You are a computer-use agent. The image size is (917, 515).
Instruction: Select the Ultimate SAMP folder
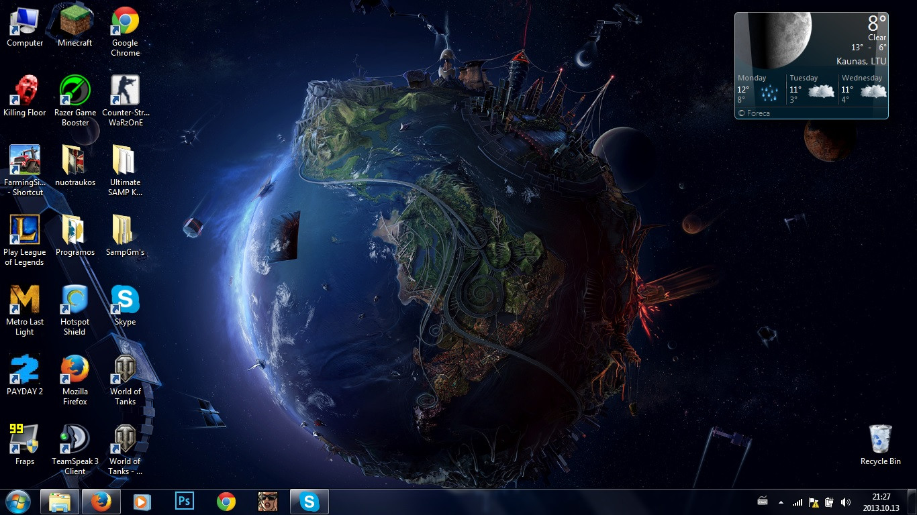125,172
